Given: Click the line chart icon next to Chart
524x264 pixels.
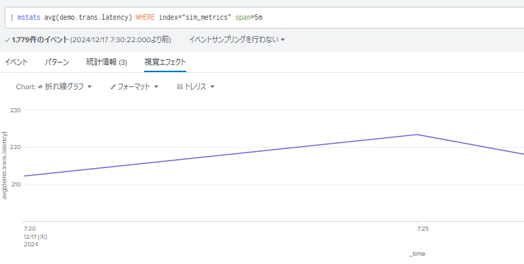Looking at the screenshot, I should click(x=40, y=86).
